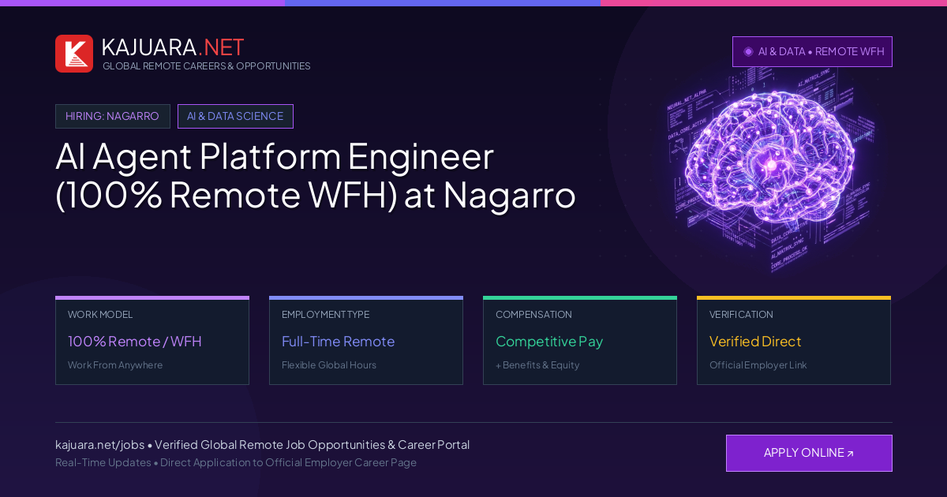Open the Verification card showing Verified Direct
The height and width of the screenshot is (497, 947).
point(794,340)
